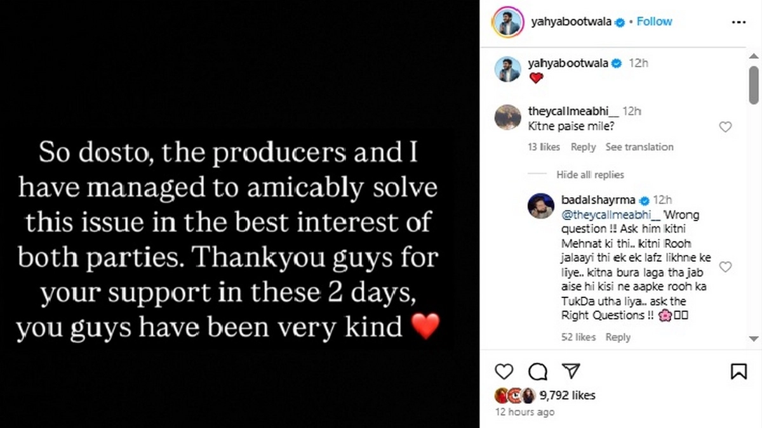The width and height of the screenshot is (762, 428).
Task: Click the liker avatars beside likes count
Action: click(x=515, y=395)
